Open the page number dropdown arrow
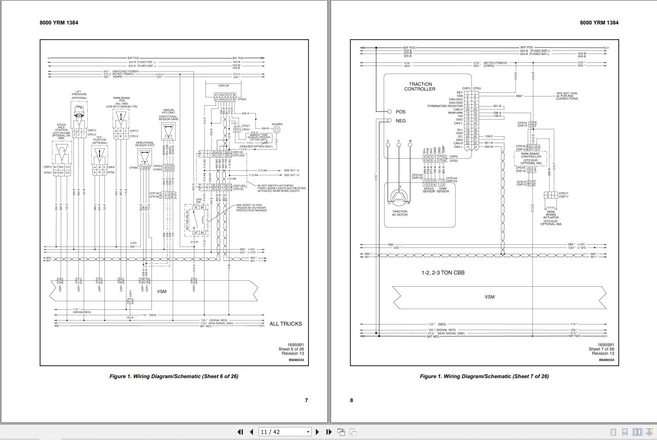This screenshot has height=440, width=657. pos(308,432)
